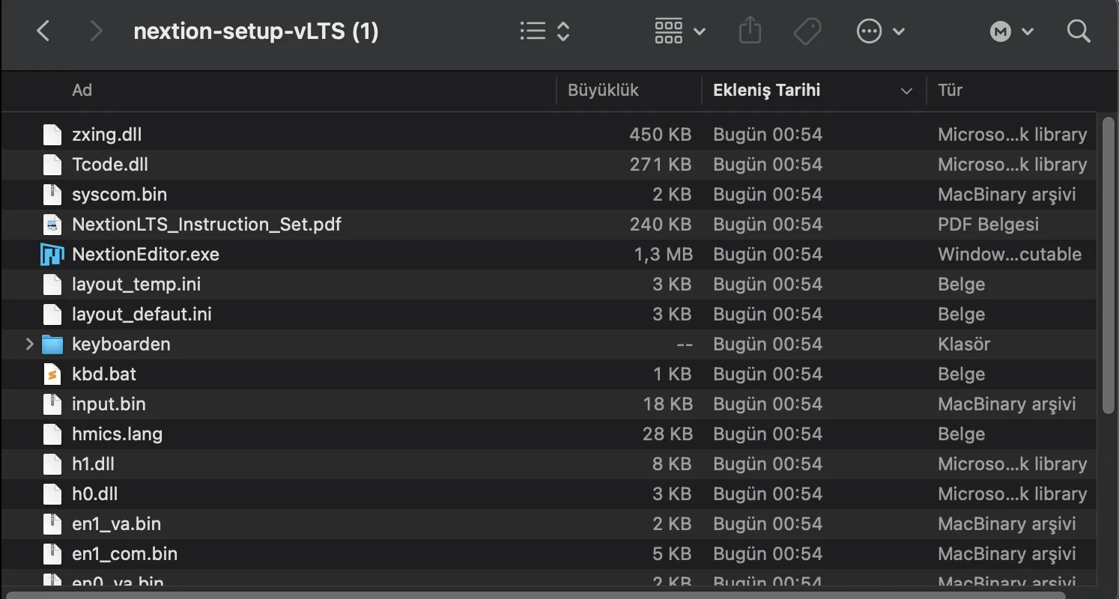The height and width of the screenshot is (599, 1119).
Task: Select the hmics.lang file icon
Action: point(52,434)
